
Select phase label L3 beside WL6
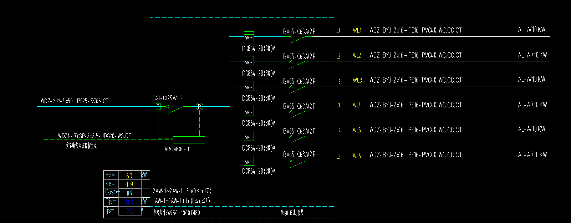(338, 156)
